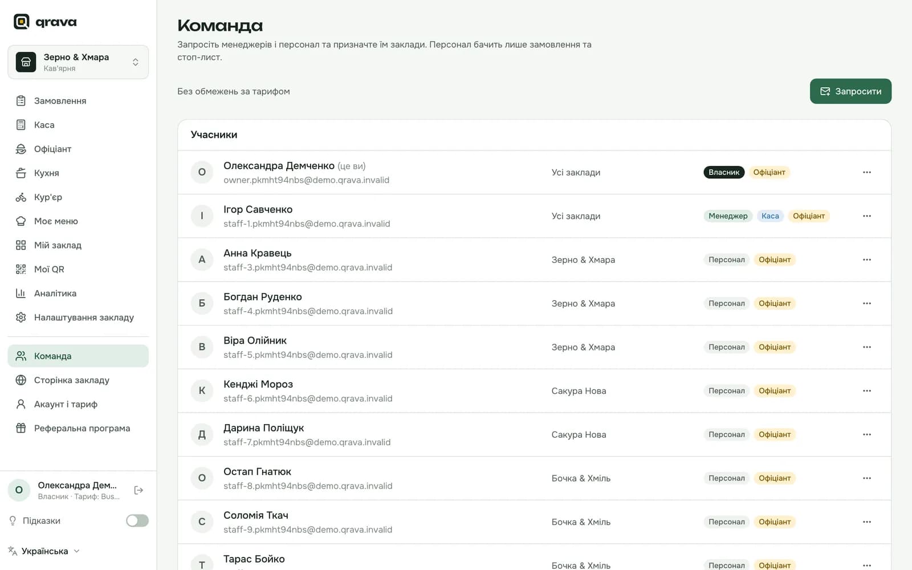Click Усі заклади in Ігор Савченко row
Screen dimensions: 912x570
(576, 216)
